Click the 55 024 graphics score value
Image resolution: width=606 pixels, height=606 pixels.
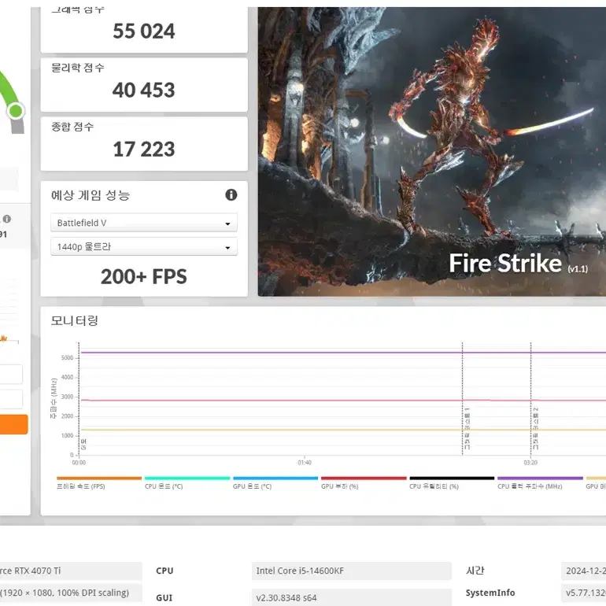pyautogui.click(x=144, y=31)
